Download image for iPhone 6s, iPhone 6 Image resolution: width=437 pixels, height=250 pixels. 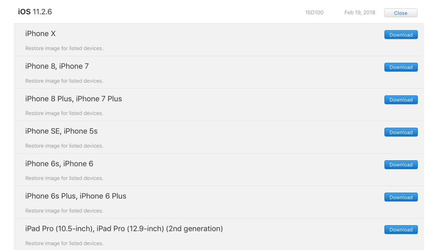coord(401,165)
